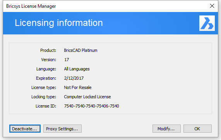This screenshot has height=140, width=221.
Task: Click the License ID: label
Action: click(x=46, y=106)
